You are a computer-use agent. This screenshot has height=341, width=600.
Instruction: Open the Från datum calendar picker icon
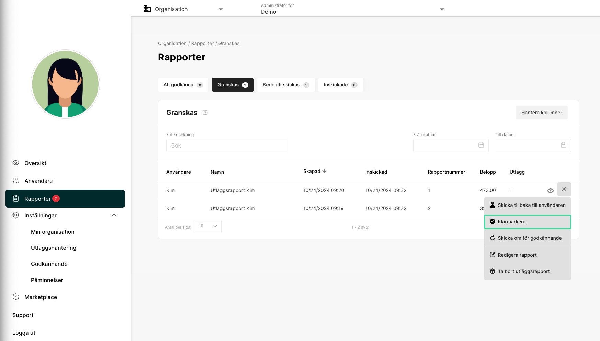481,145
